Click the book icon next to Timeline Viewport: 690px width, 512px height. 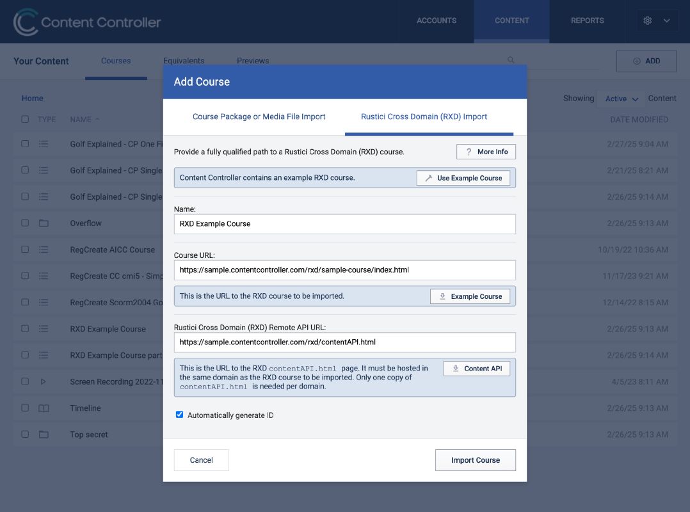tap(44, 408)
